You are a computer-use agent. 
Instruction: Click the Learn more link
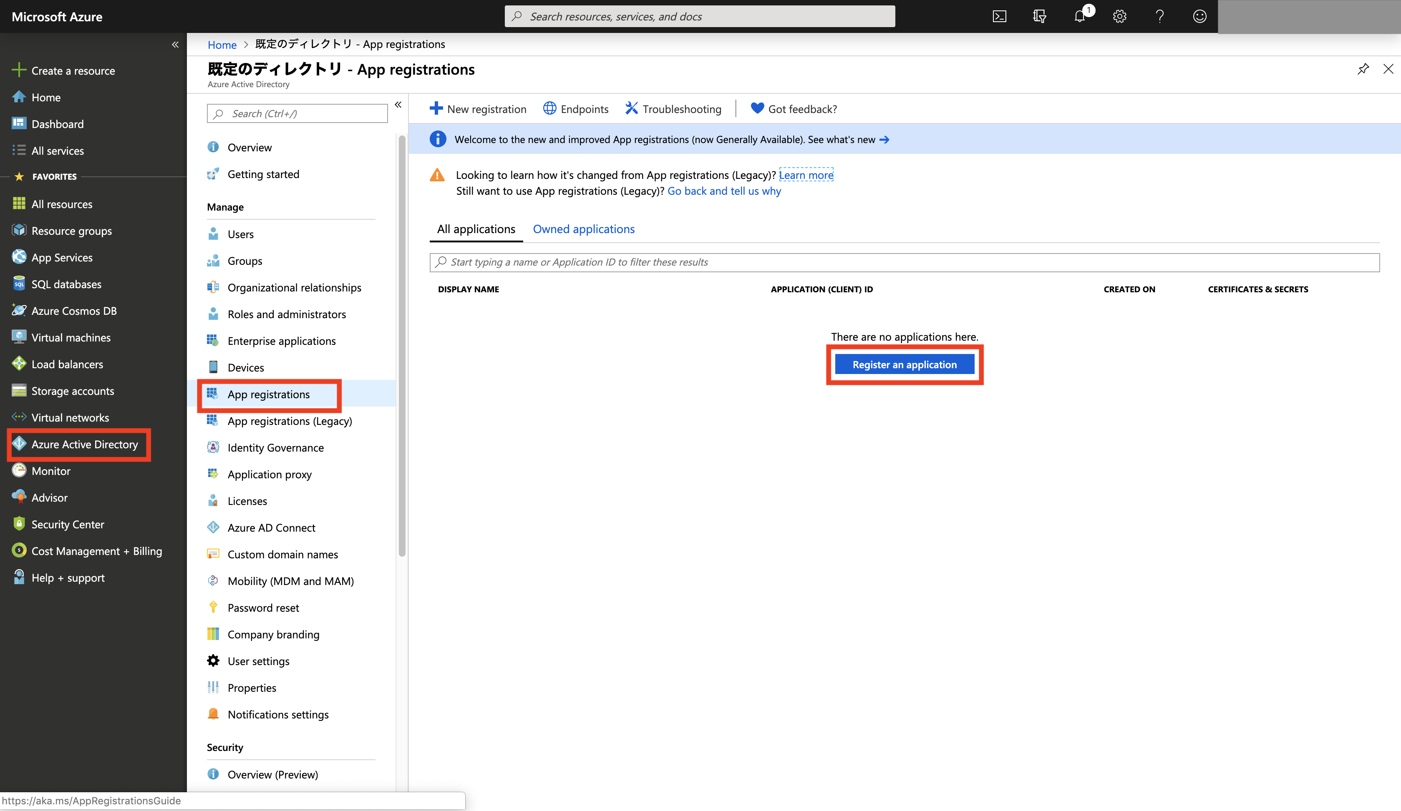tap(806, 175)
